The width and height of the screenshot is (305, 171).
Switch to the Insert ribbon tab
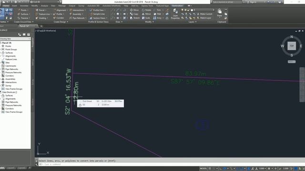coord(14,6)
